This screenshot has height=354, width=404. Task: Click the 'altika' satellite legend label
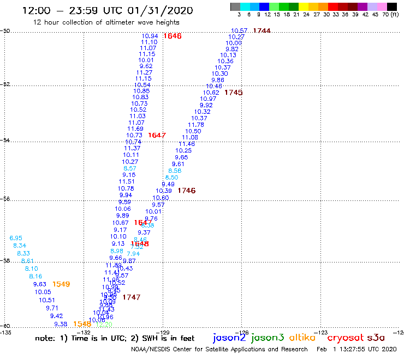click(302, 337)
